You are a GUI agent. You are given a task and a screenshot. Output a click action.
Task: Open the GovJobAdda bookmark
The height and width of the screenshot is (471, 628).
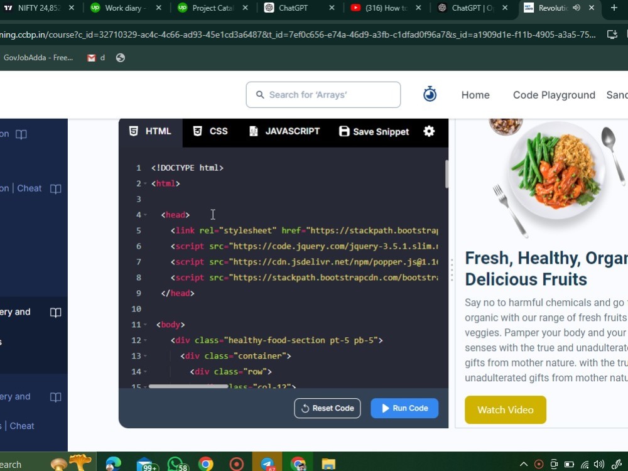tap(38, 58)
